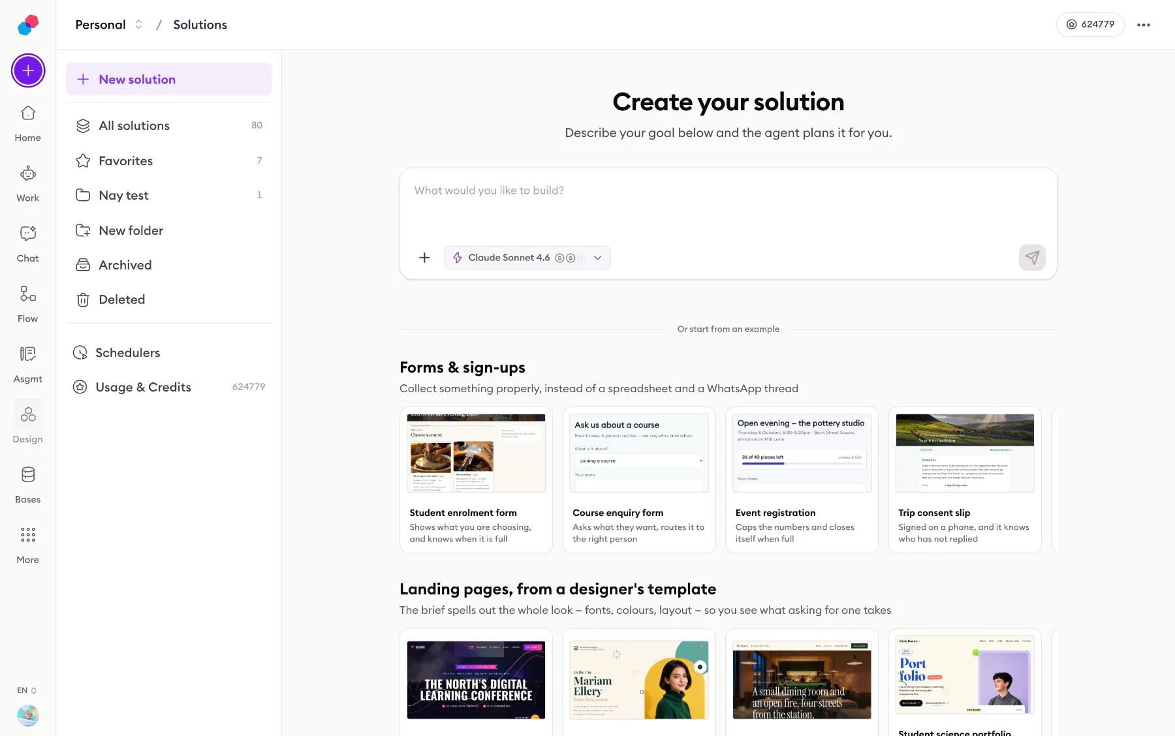Click the 'Or start from an example' text
The image size is (1175, 736).
click(x=728, y=329)
